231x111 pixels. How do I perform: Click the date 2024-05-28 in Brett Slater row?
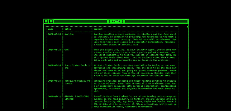tap(54, 65)
